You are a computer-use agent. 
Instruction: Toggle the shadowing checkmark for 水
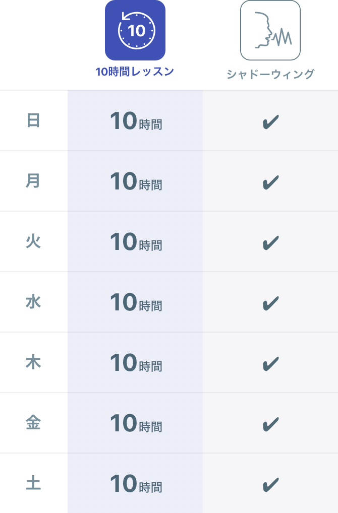[x=270, y=303]
